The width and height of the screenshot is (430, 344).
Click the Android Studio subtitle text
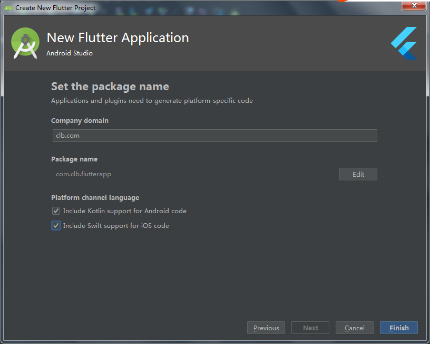click(70, 53)
